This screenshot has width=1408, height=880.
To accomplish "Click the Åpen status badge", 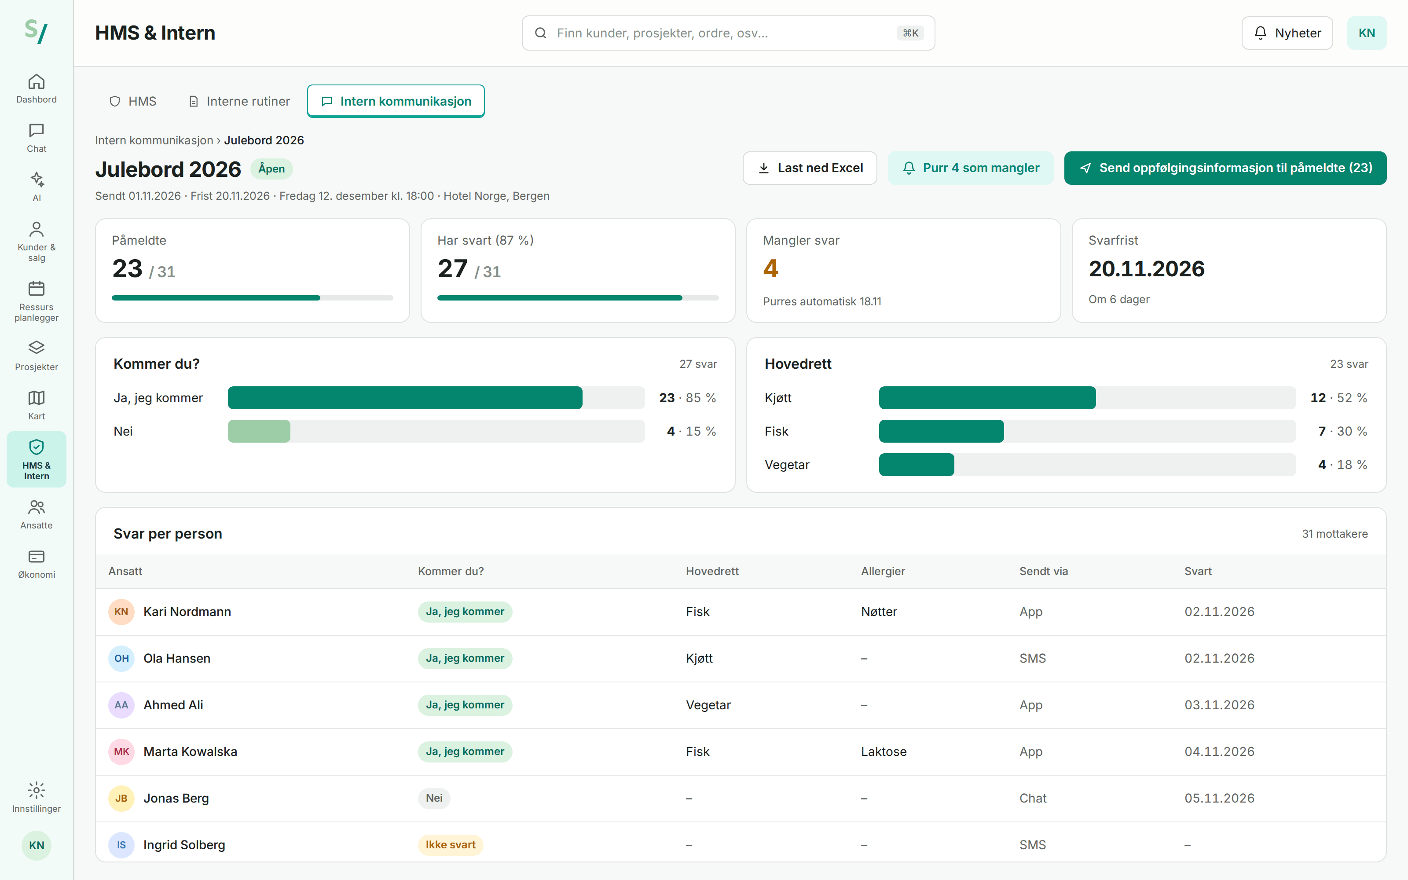I will pyautogui.click(x=271, y=169).
